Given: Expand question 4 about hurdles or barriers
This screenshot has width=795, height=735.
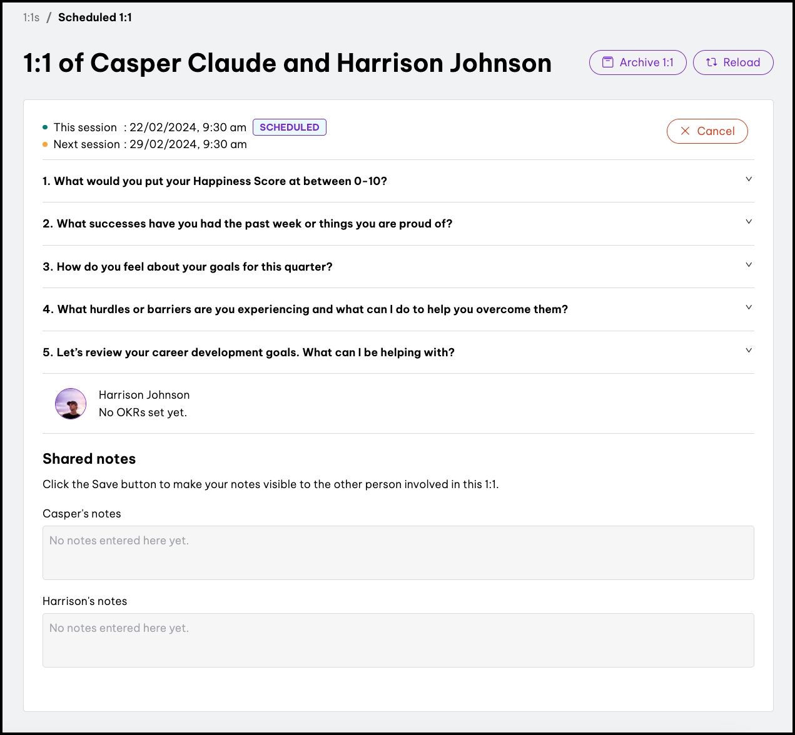Looking at the screenshot, I should (x=748, y=307).
